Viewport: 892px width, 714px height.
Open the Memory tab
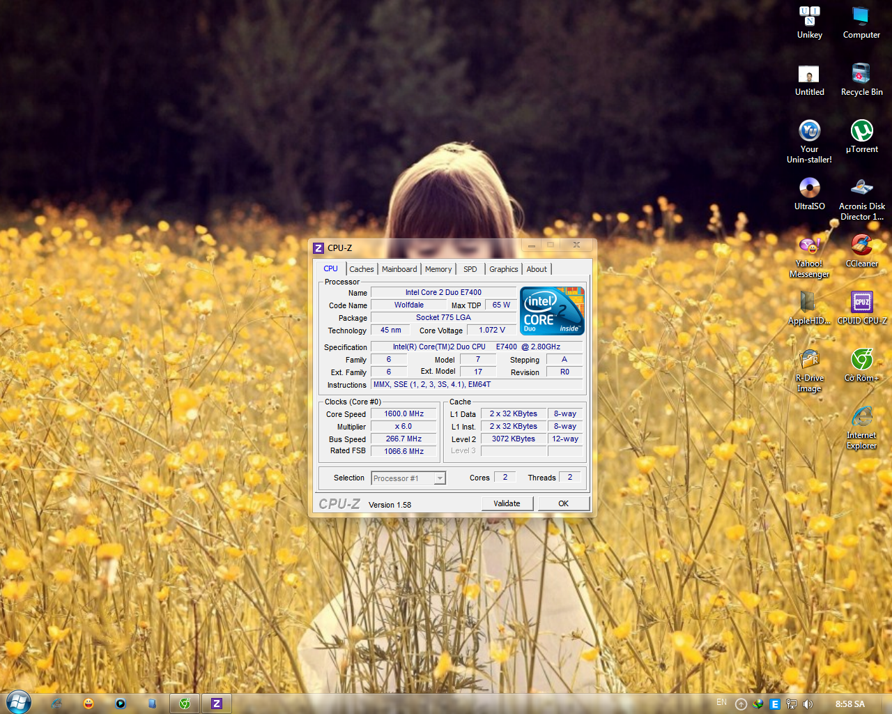click(x=438, y=269)
